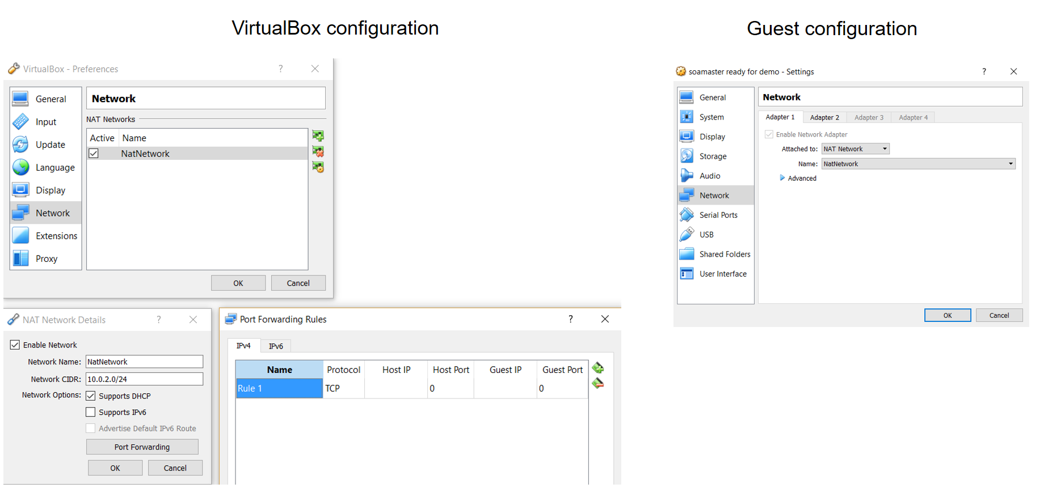Edit selected NAT network icon
Viewport: 1040px width, 488px height.
318,167
